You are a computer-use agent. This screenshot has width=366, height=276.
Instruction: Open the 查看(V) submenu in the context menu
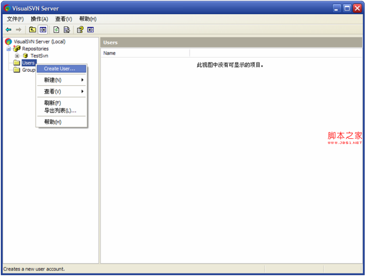tap(62, 91)
